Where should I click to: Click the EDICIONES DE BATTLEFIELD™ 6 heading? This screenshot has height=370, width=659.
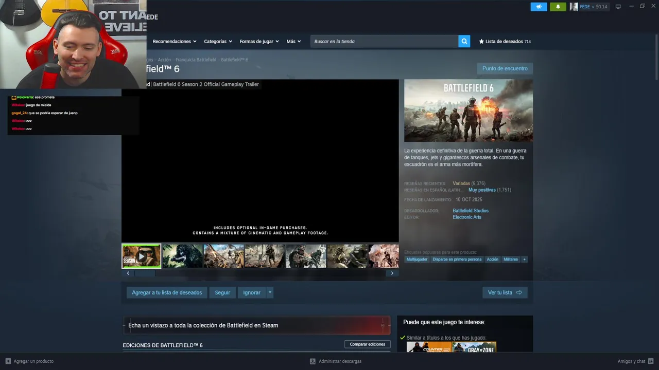163,345
